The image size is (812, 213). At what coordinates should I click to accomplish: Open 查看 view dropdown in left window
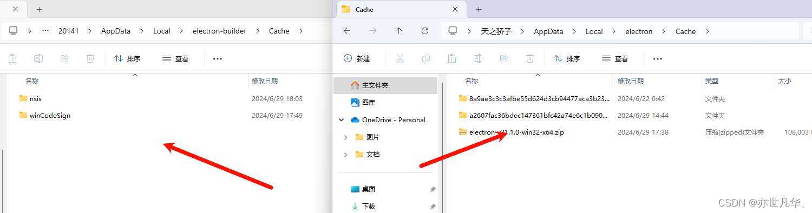175,58
